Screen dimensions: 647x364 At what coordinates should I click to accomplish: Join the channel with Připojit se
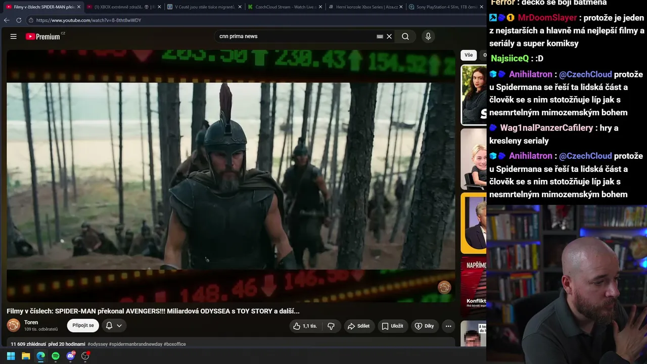click(x=83, y=326)
